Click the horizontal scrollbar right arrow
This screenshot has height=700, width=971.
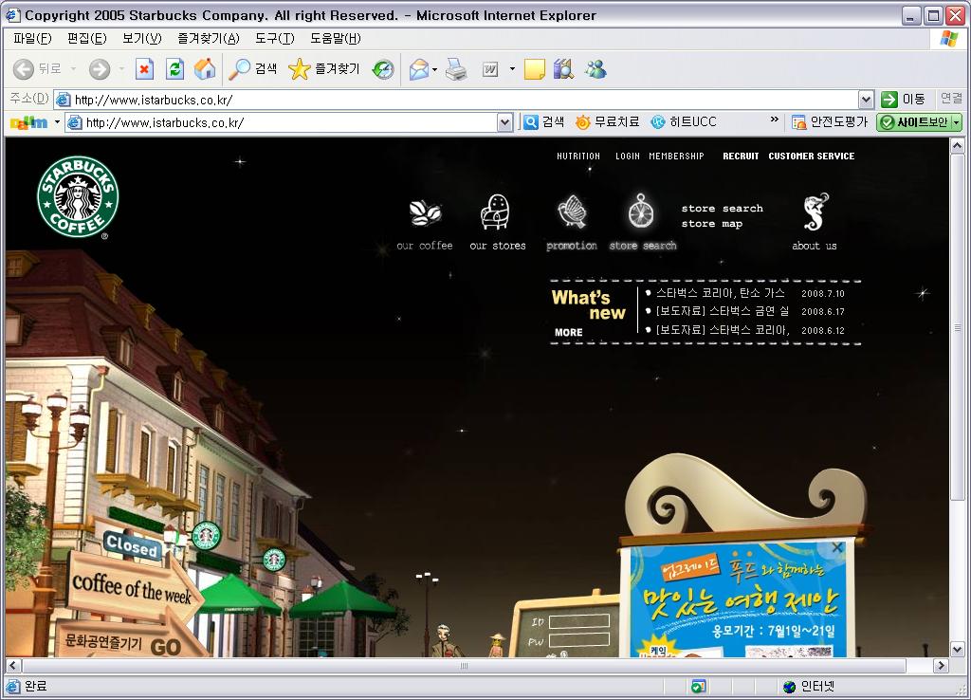(942, 665)
